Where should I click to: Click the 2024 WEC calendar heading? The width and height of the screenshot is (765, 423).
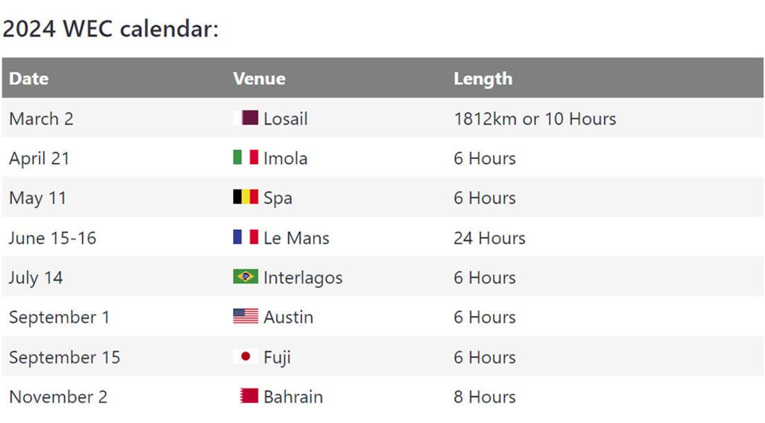click(110, 28)
